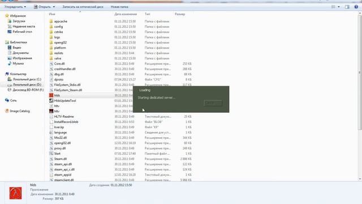Image resolution: width=362 pixels, height=204 pixels.
Task: Click Записать на оптический диск
Action: (83, 7)
